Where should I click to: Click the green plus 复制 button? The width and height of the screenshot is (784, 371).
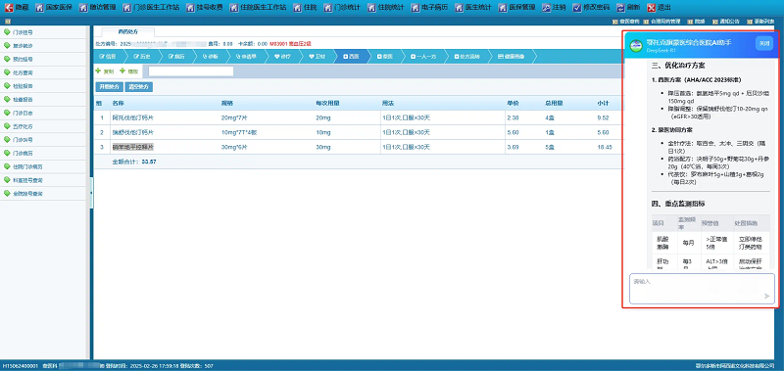105,71
